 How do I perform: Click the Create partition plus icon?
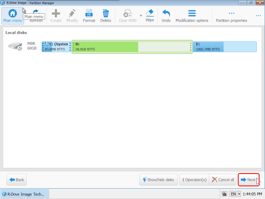click(56, 13)
